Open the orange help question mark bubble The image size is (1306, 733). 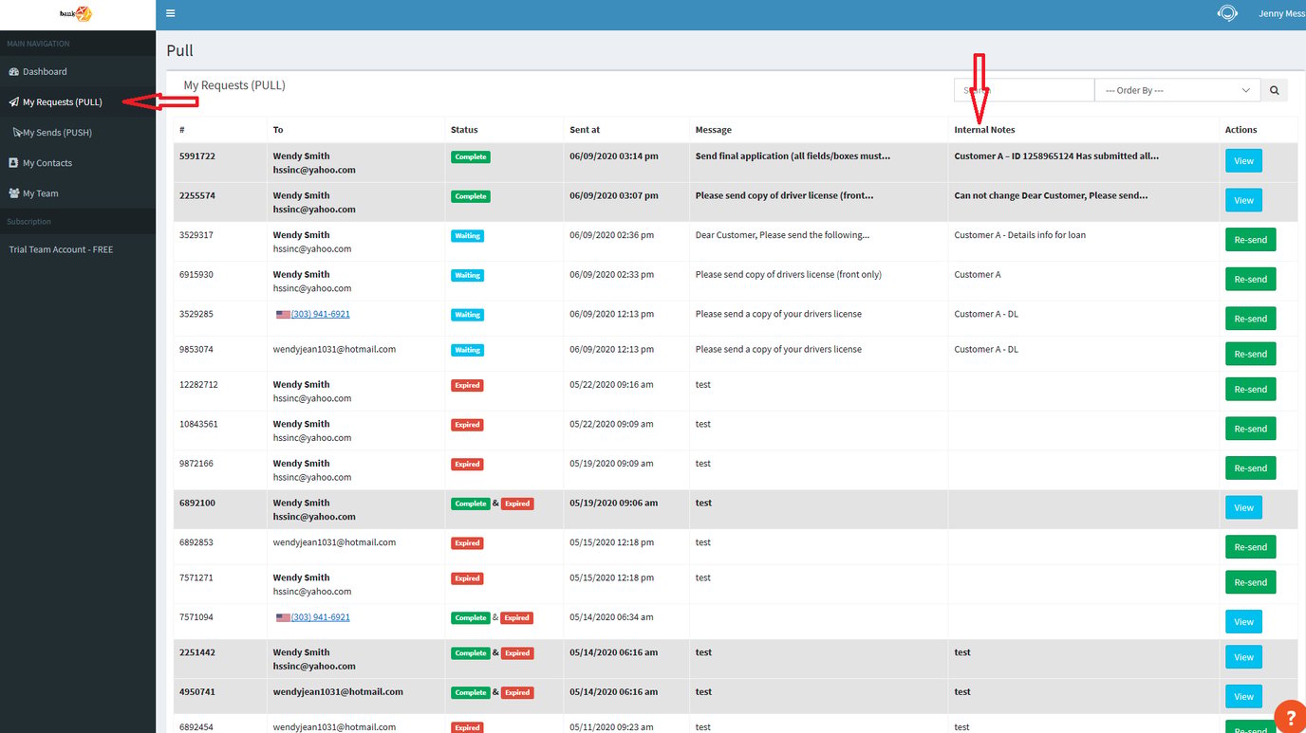pos(1291,717)
